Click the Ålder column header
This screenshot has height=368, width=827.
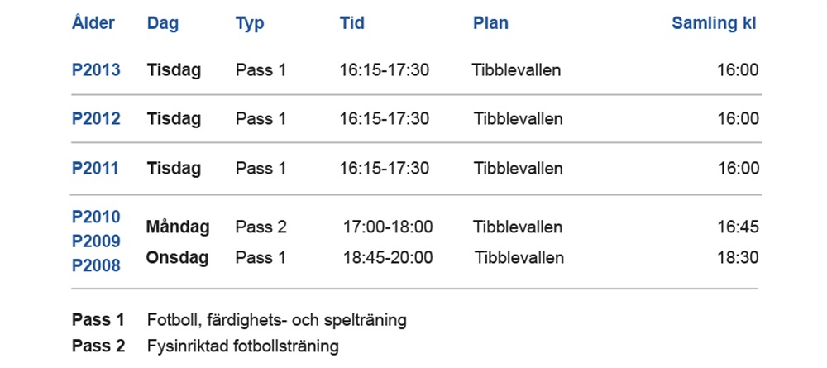point(93,22)
